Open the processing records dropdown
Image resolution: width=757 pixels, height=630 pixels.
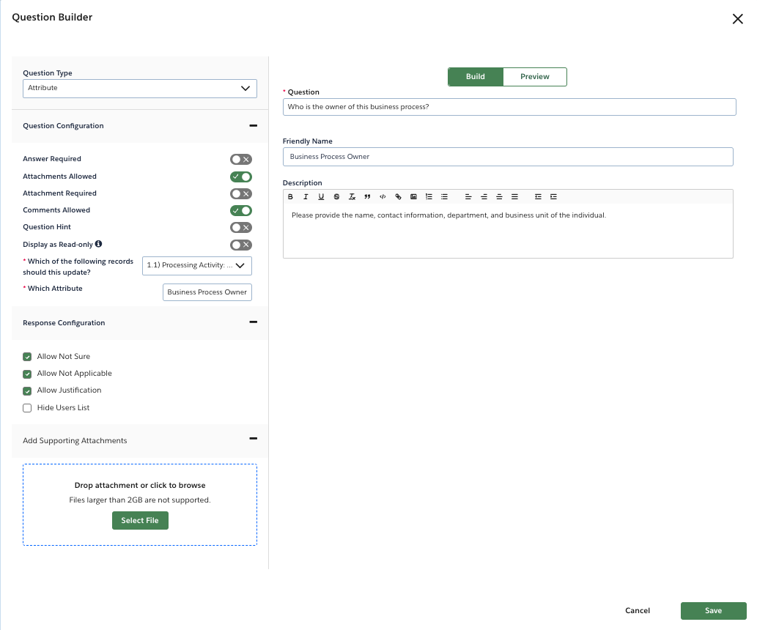[x=196, y=265]
